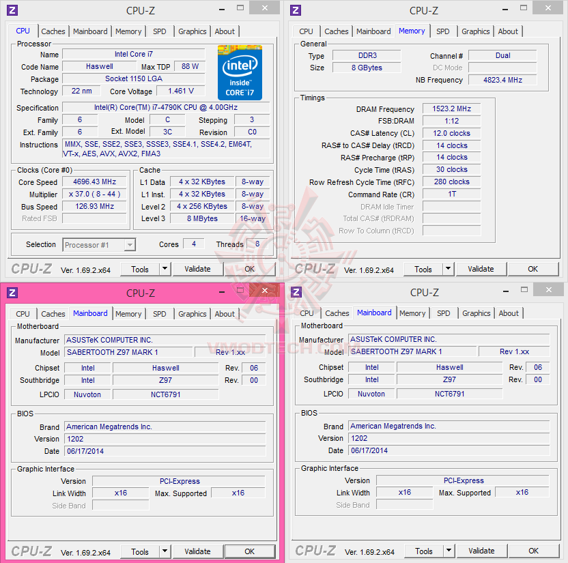
Task: Click the CPU-Z icon in the gray Mainboard window's title bar
Action: 296,292
